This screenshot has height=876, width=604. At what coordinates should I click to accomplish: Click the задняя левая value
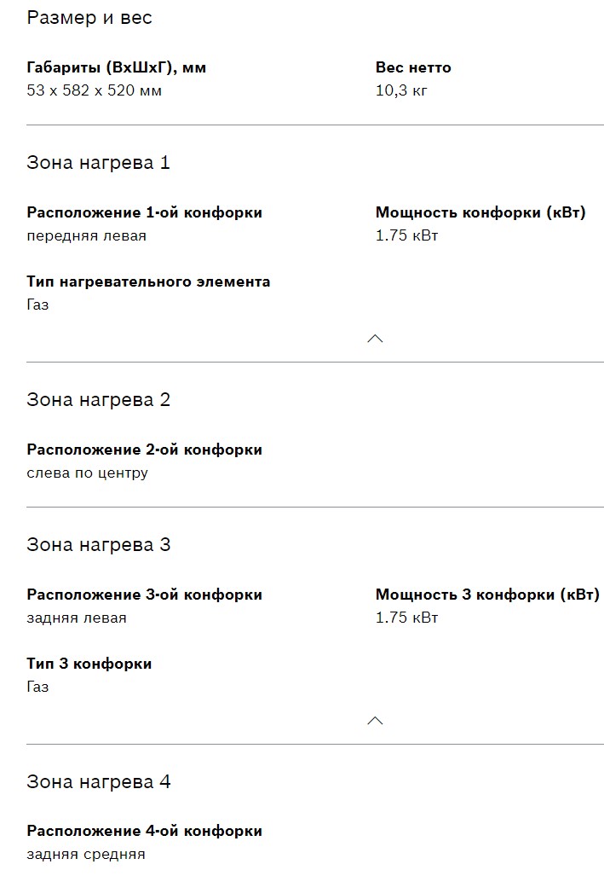(77, 618)
